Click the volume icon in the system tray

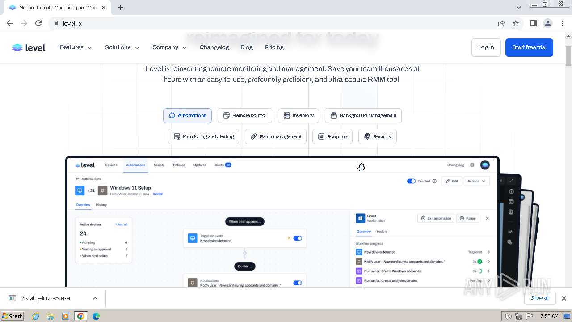click(508, 316)
